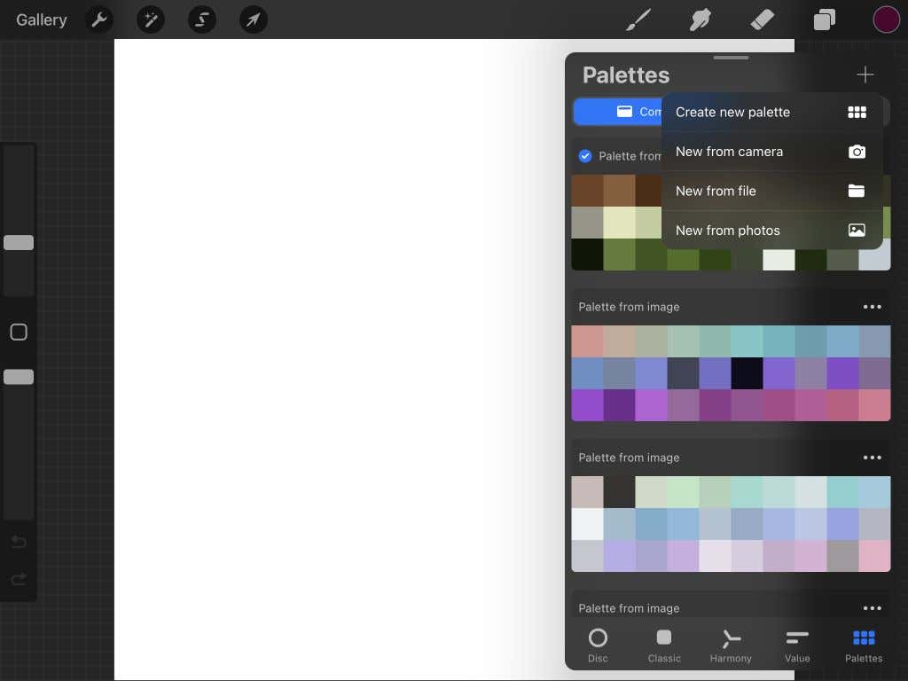This screenshot has width=908, height=681.
Task: Set the first palette as default
Action: point(585,155)
